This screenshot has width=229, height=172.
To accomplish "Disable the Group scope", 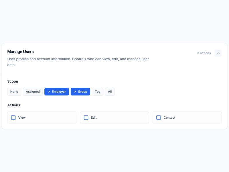I will [x=80, y=91].
